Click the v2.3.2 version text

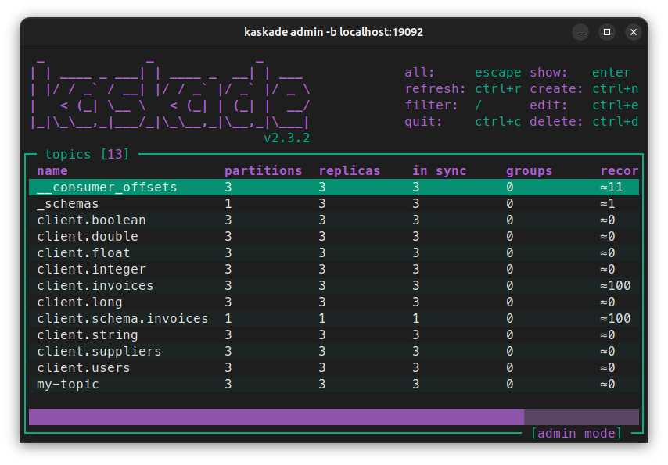(x=287, y=138)
